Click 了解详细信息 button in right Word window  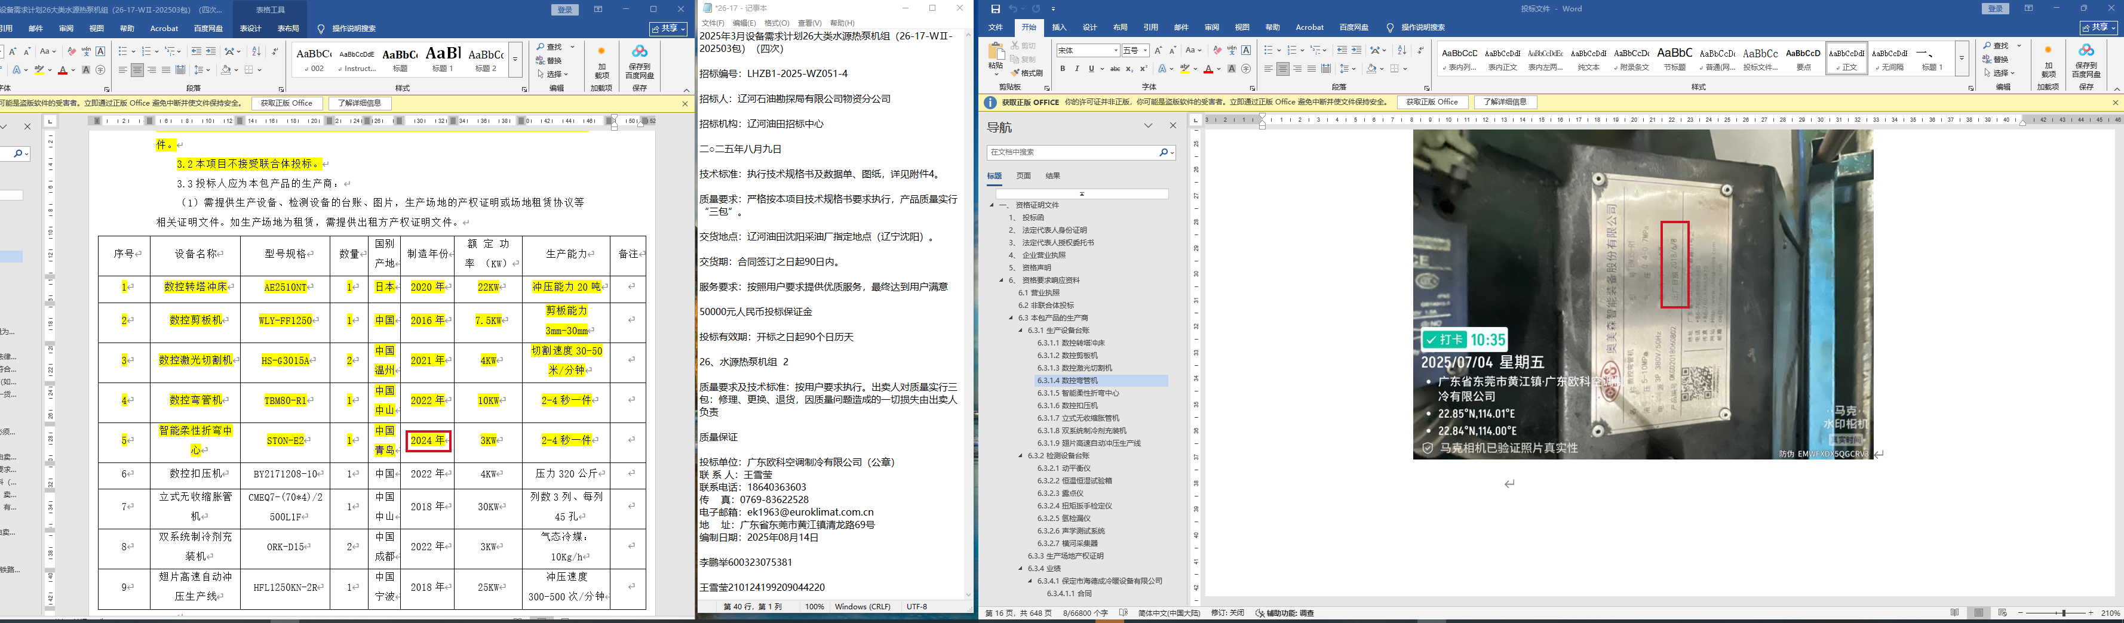[1505, 102]
